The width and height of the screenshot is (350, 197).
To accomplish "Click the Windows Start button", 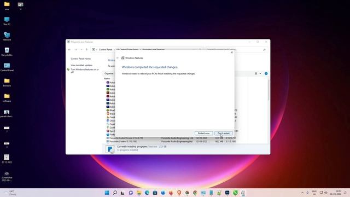I will click(107, 193).
